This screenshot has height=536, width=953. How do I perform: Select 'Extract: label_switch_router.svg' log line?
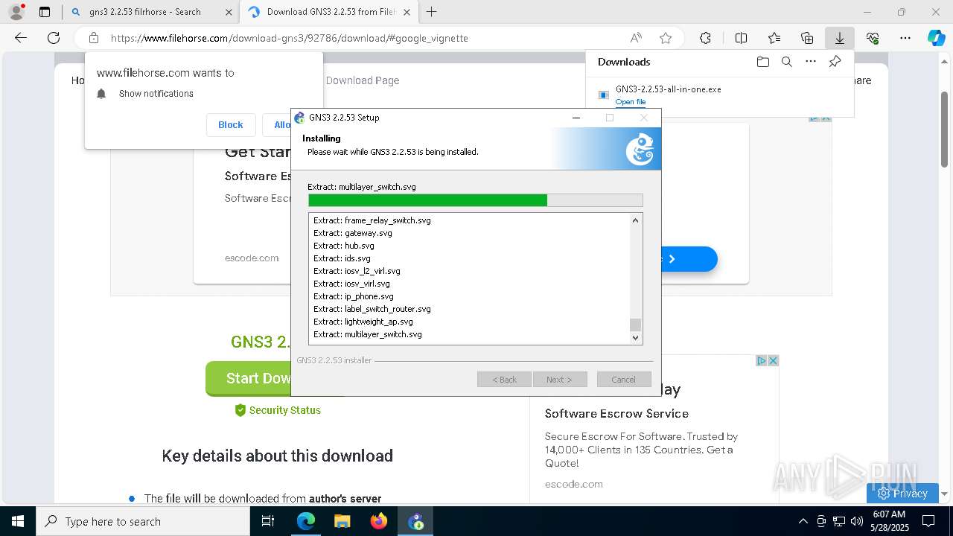[372, 309]
